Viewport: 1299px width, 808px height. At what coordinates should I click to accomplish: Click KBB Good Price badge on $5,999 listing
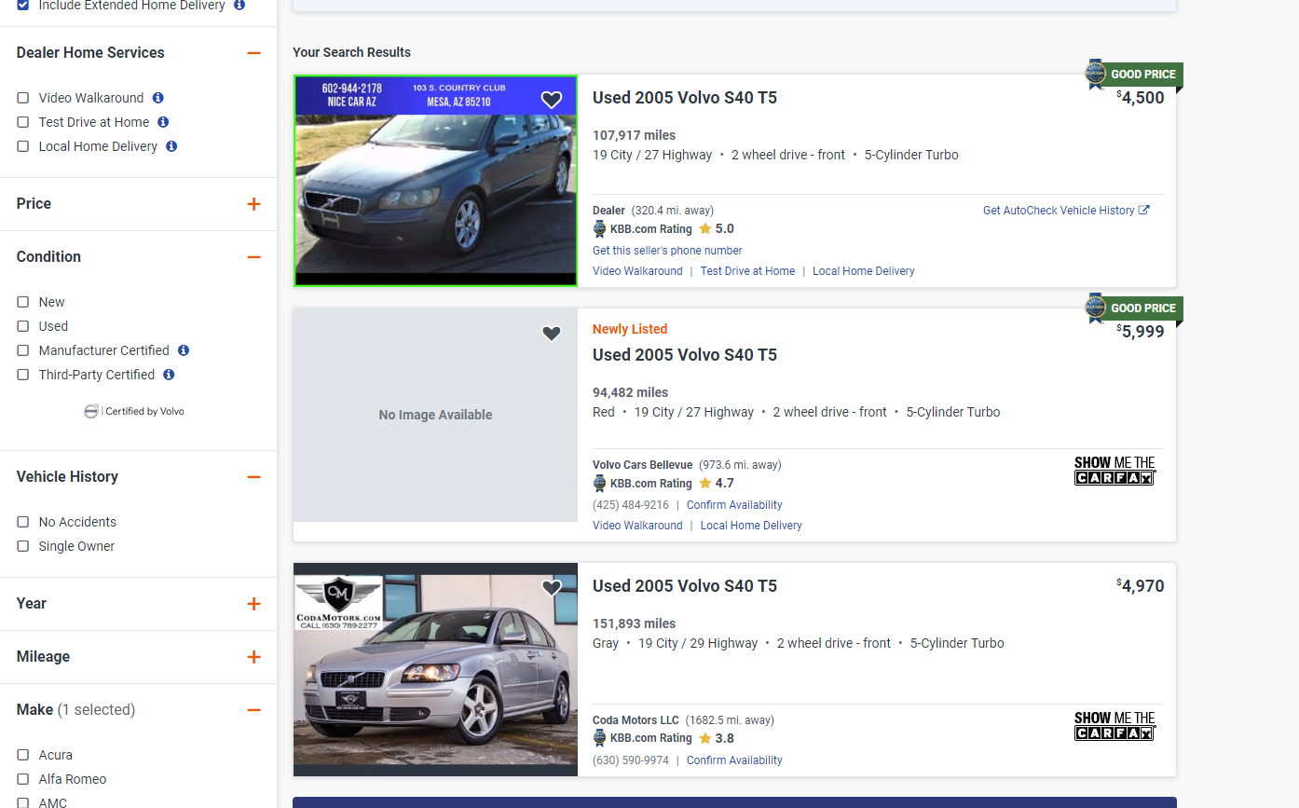[x=1133, y=308]
